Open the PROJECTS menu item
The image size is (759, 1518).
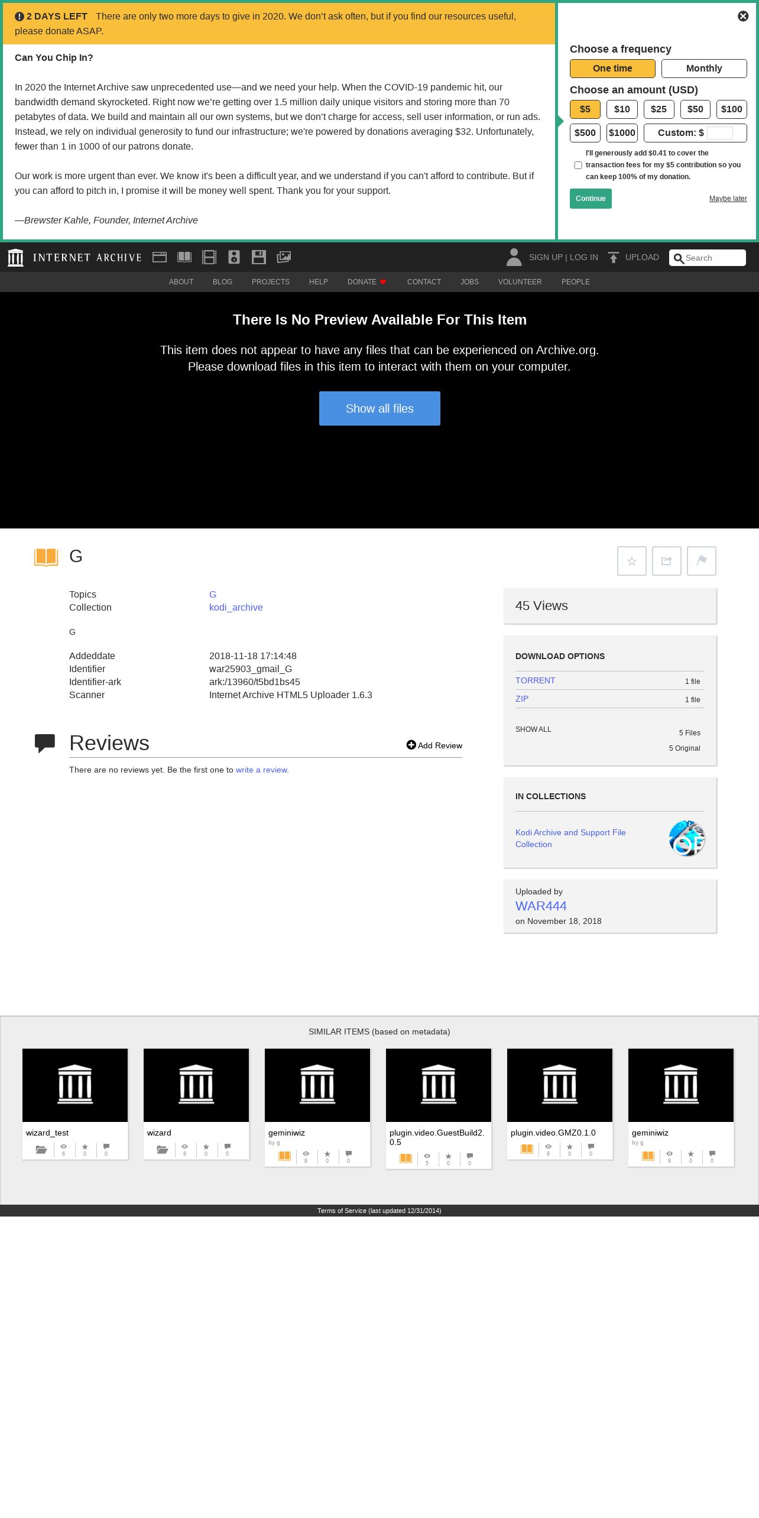(271, 282)
